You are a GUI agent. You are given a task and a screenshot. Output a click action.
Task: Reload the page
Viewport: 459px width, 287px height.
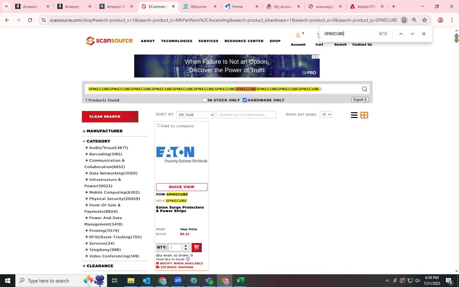click(30, 20)
